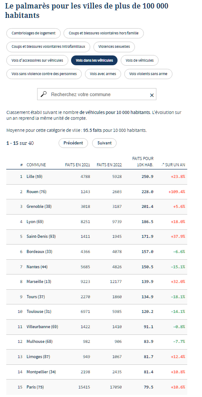Click the Précédent pagination button
Viewport: 202px width, 397px height.
pyautogui.click(x=73, y=143)
